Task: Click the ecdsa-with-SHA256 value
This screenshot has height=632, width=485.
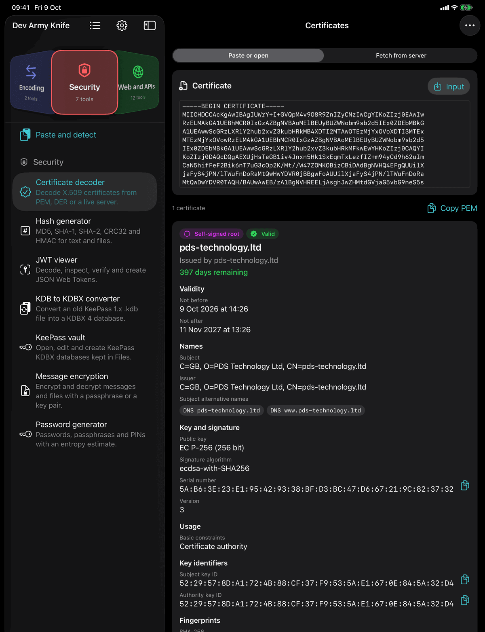Action: pyautogui.click(x=215, y=468)
